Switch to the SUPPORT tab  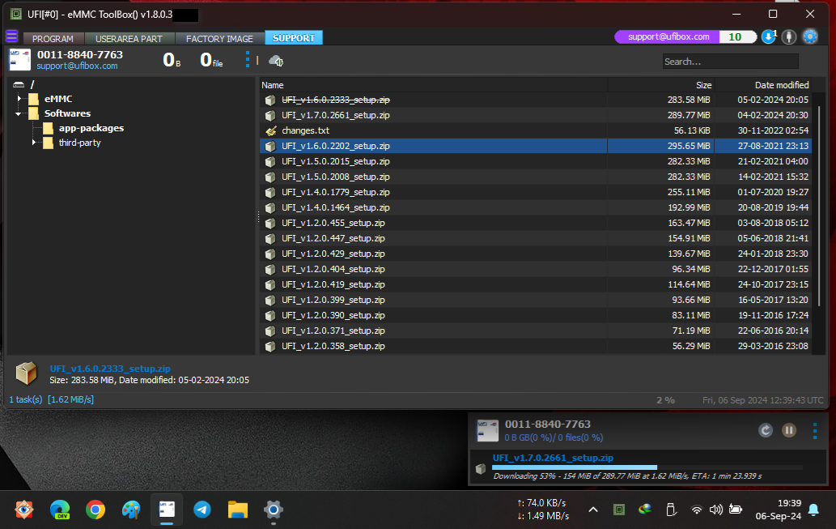[x=294, y=38]
